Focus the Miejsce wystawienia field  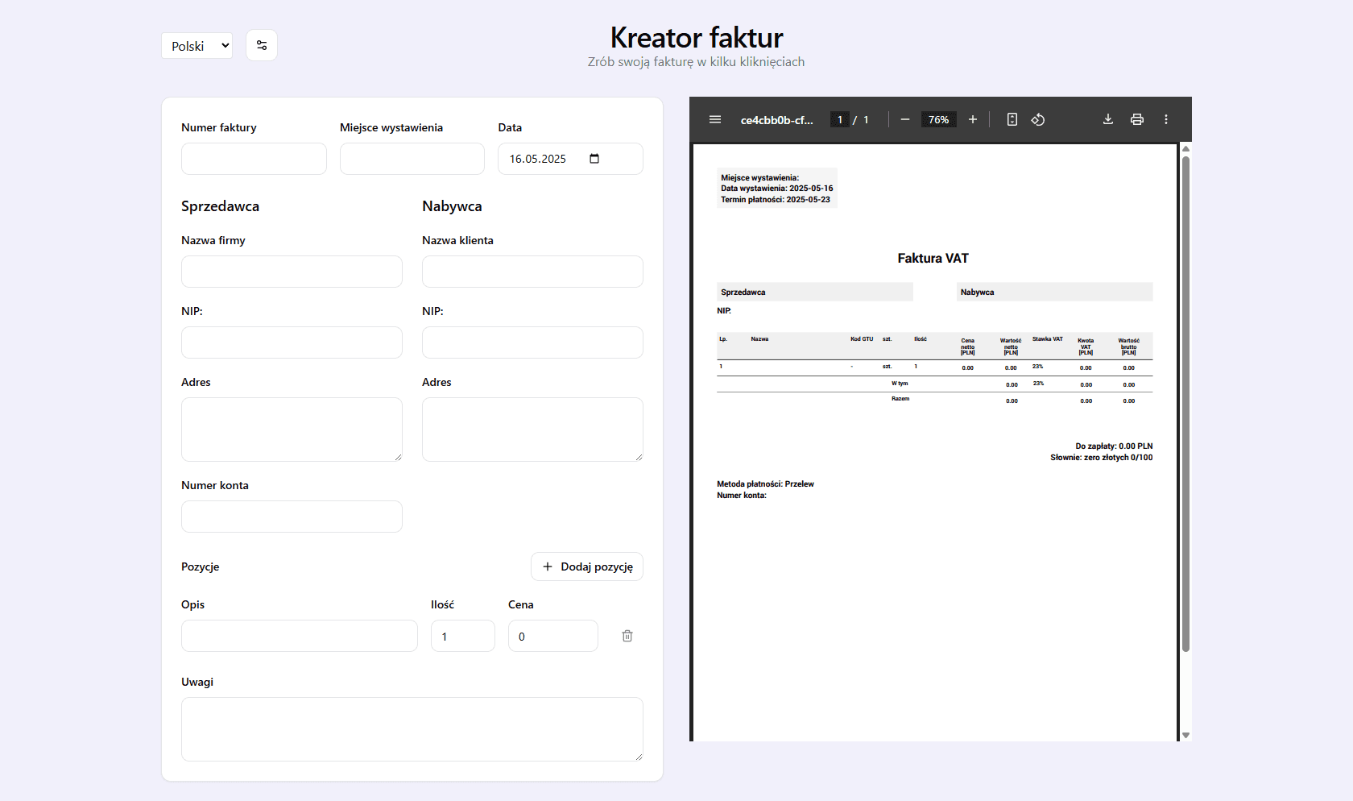pos(412,159)
